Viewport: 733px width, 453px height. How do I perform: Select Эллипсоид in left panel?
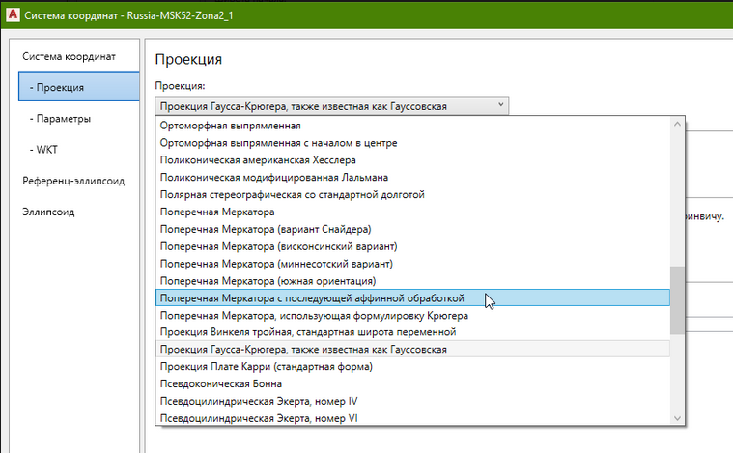(48, 212)
